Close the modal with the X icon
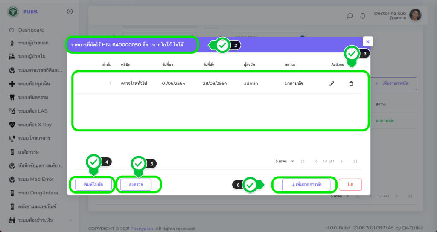 pos(367,41)
